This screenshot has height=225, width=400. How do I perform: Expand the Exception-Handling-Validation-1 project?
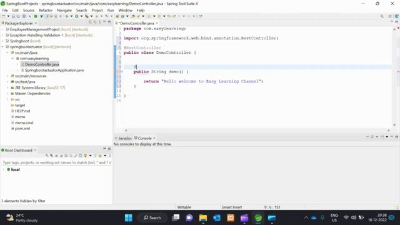2,35
